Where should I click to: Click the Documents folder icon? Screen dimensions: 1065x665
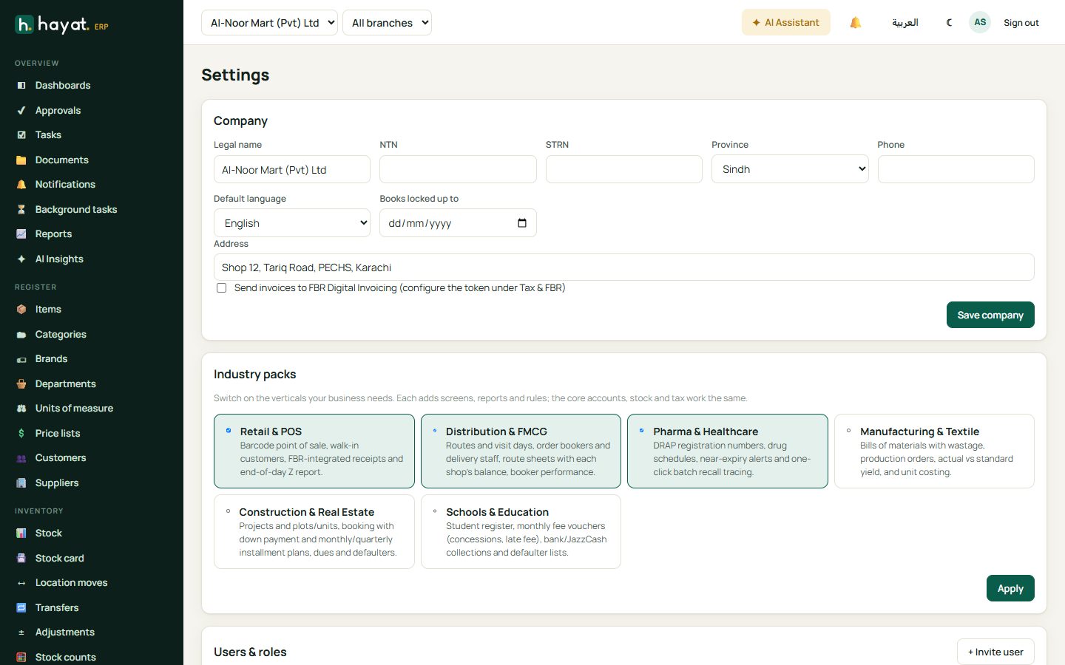click(x=21, y=160)
